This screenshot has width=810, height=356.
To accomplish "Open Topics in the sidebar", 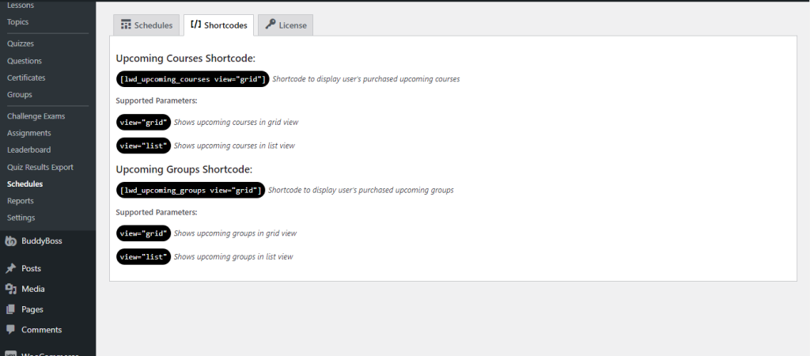I will [x=17, y=21].
